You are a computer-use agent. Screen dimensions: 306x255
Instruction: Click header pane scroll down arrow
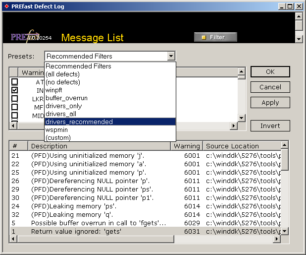tap(299, 39)
